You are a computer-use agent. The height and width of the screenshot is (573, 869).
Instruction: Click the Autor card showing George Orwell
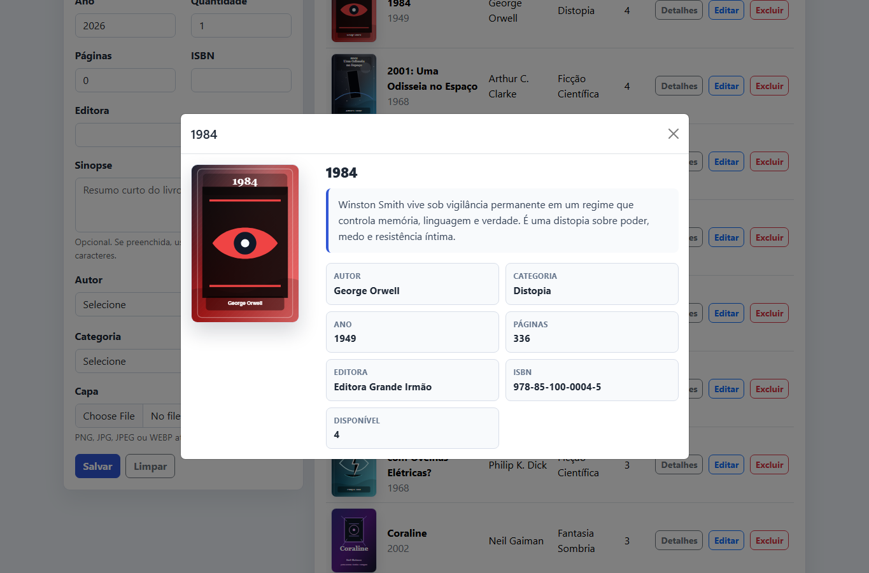coord(413,284)
